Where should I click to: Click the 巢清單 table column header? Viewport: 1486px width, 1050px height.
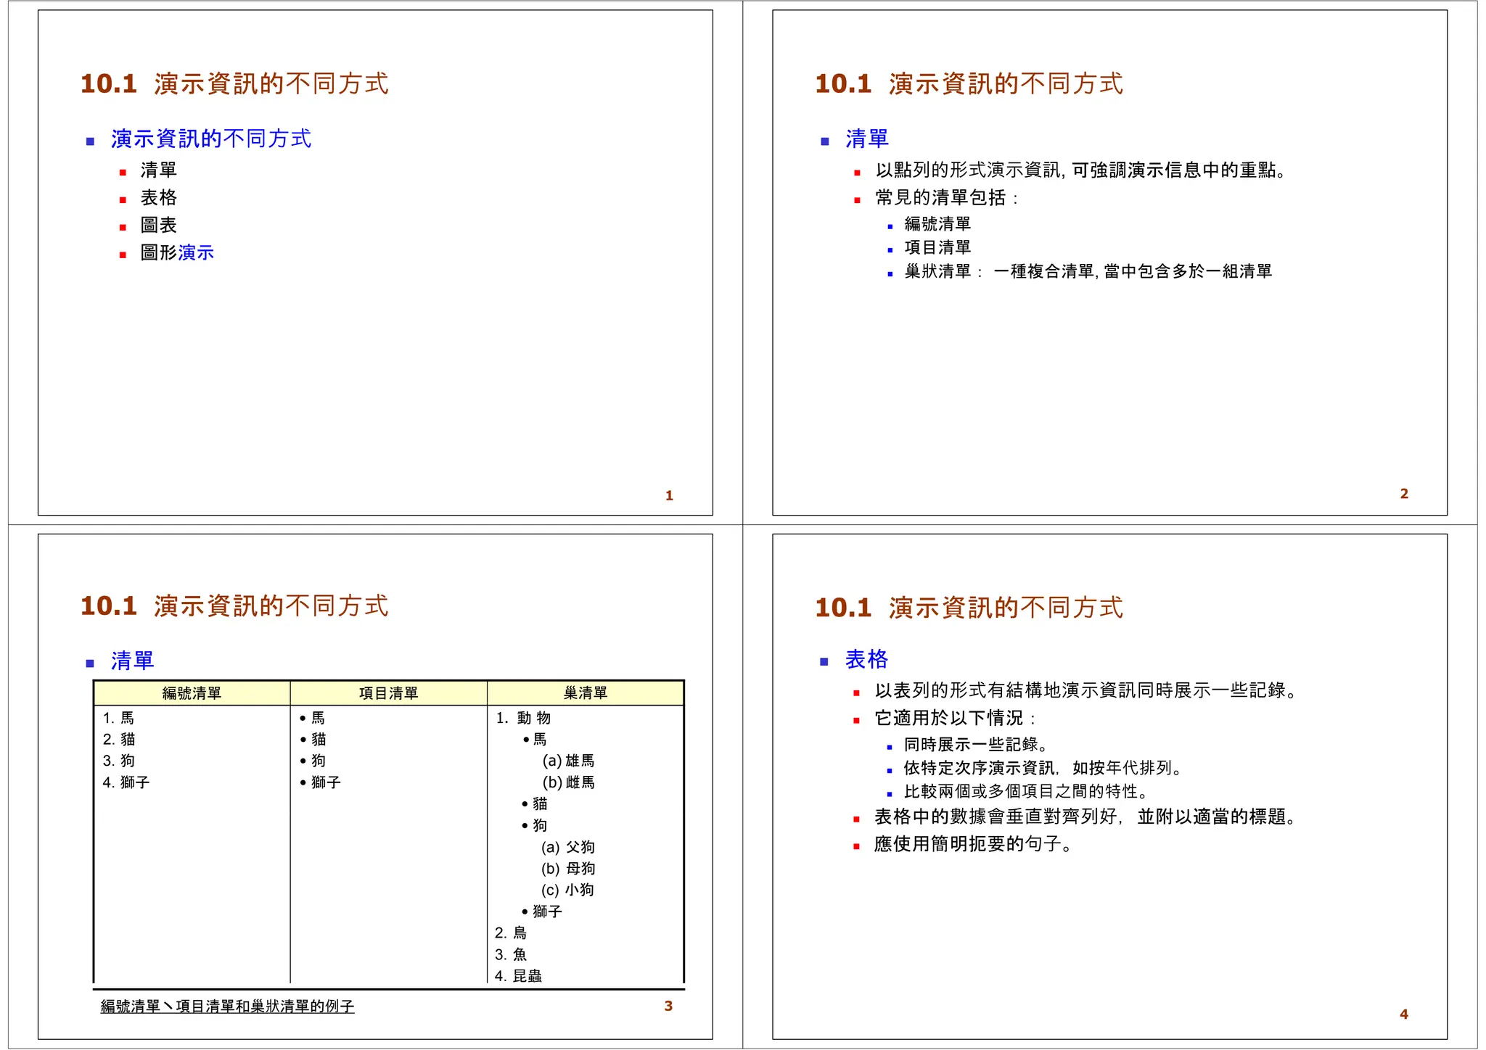pyautogui.click(x=586, y=693)
